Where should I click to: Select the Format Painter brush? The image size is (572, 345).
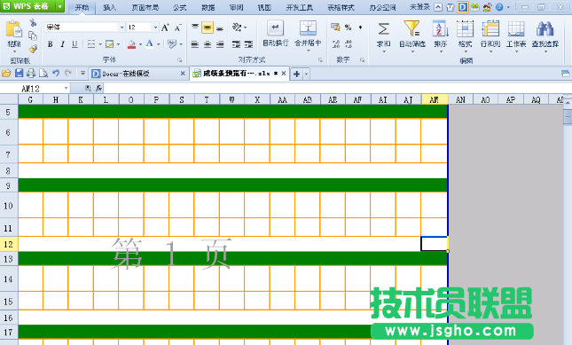(x=33, y=49)
